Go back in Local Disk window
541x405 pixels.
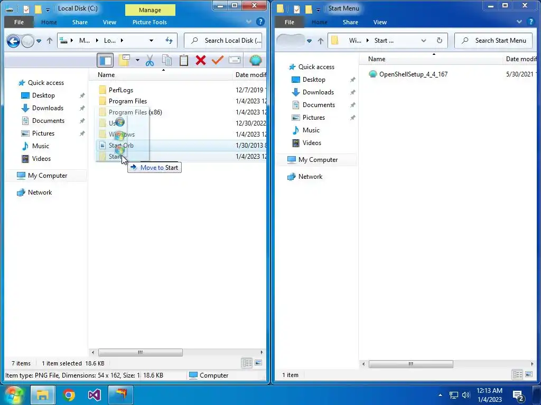[13, 41]
